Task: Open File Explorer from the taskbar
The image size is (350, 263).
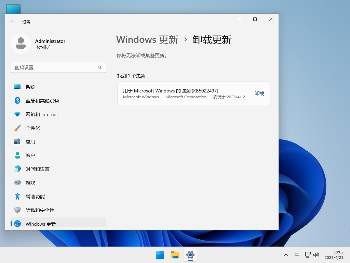Action: point(175,255)
